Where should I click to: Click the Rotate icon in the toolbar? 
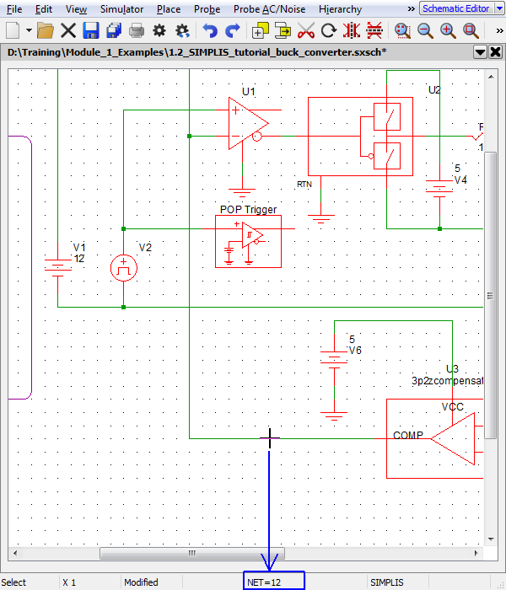click(x=329, y=31)
